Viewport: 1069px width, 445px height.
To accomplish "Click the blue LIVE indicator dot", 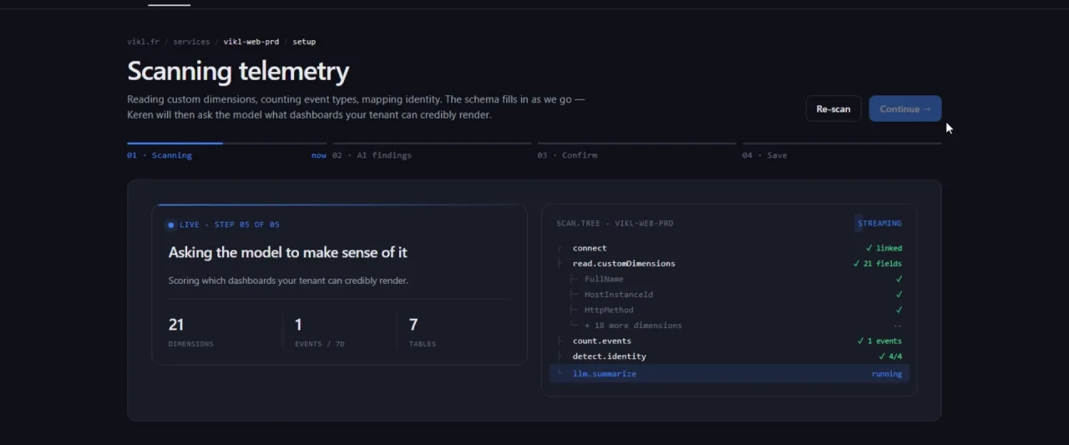I will tap(171, 225).
